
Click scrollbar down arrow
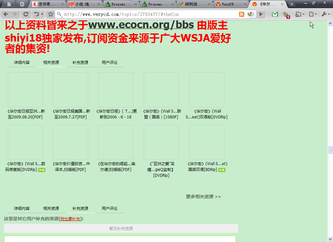pos(330,239)
